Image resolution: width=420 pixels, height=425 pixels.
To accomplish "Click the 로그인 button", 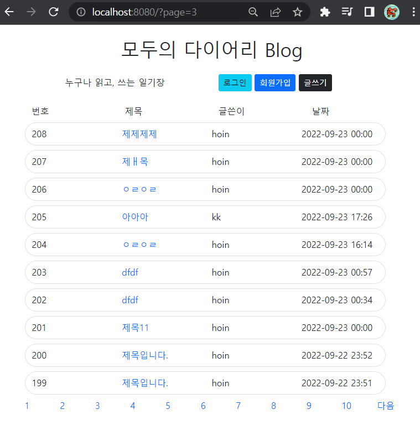I will 235,82.
